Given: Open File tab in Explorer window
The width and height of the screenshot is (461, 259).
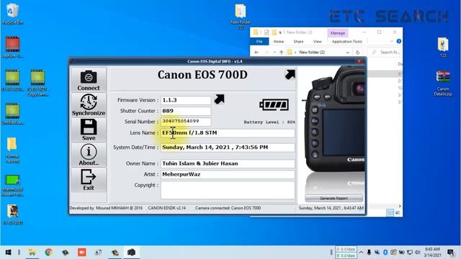Looking at the screenshot, I should (259, 42).
